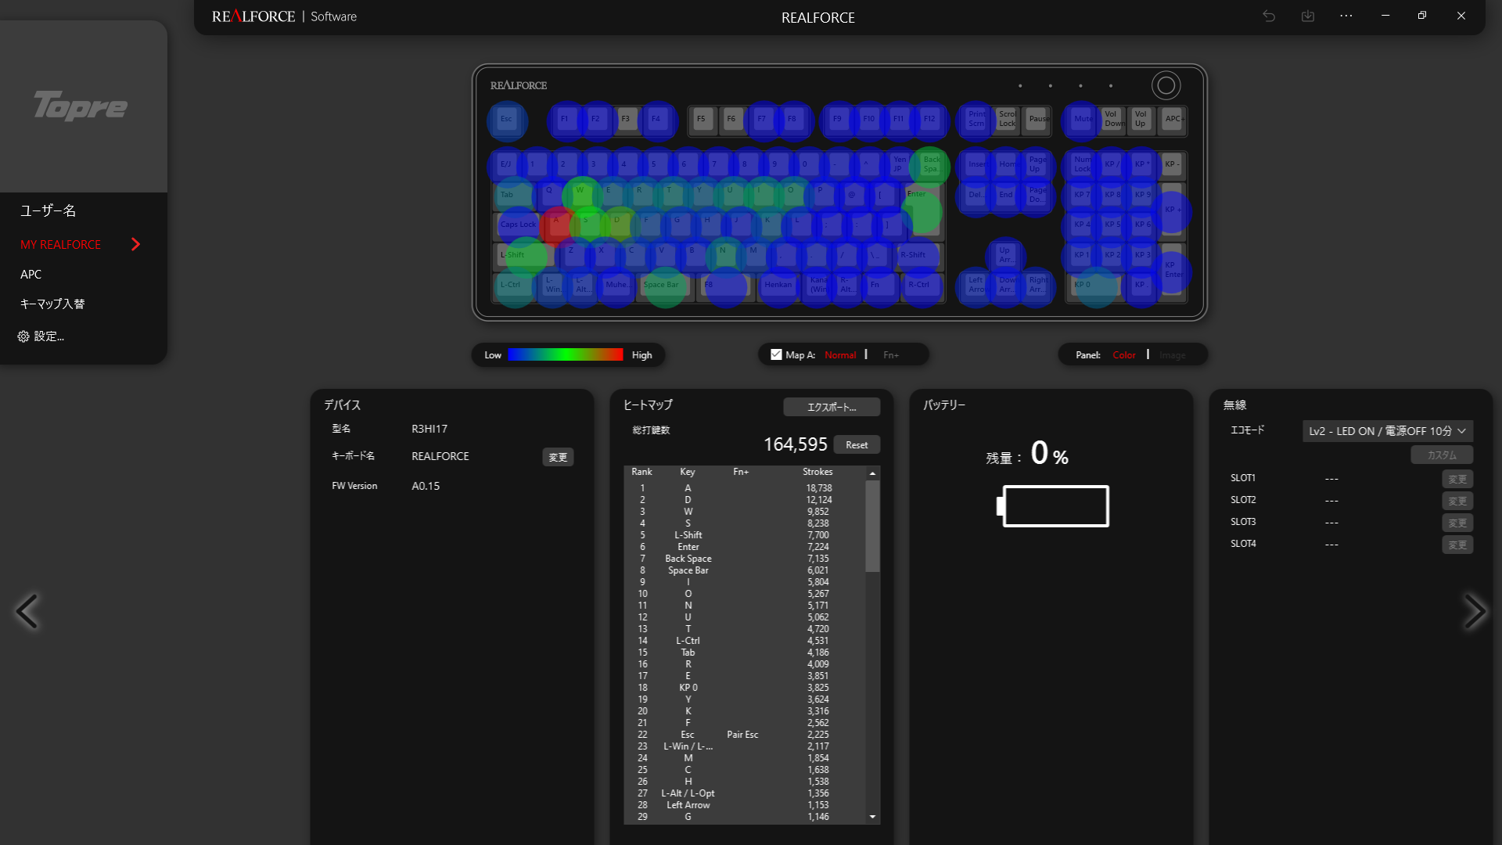Open the Eco mode Lv2 dropdown

1387,431
